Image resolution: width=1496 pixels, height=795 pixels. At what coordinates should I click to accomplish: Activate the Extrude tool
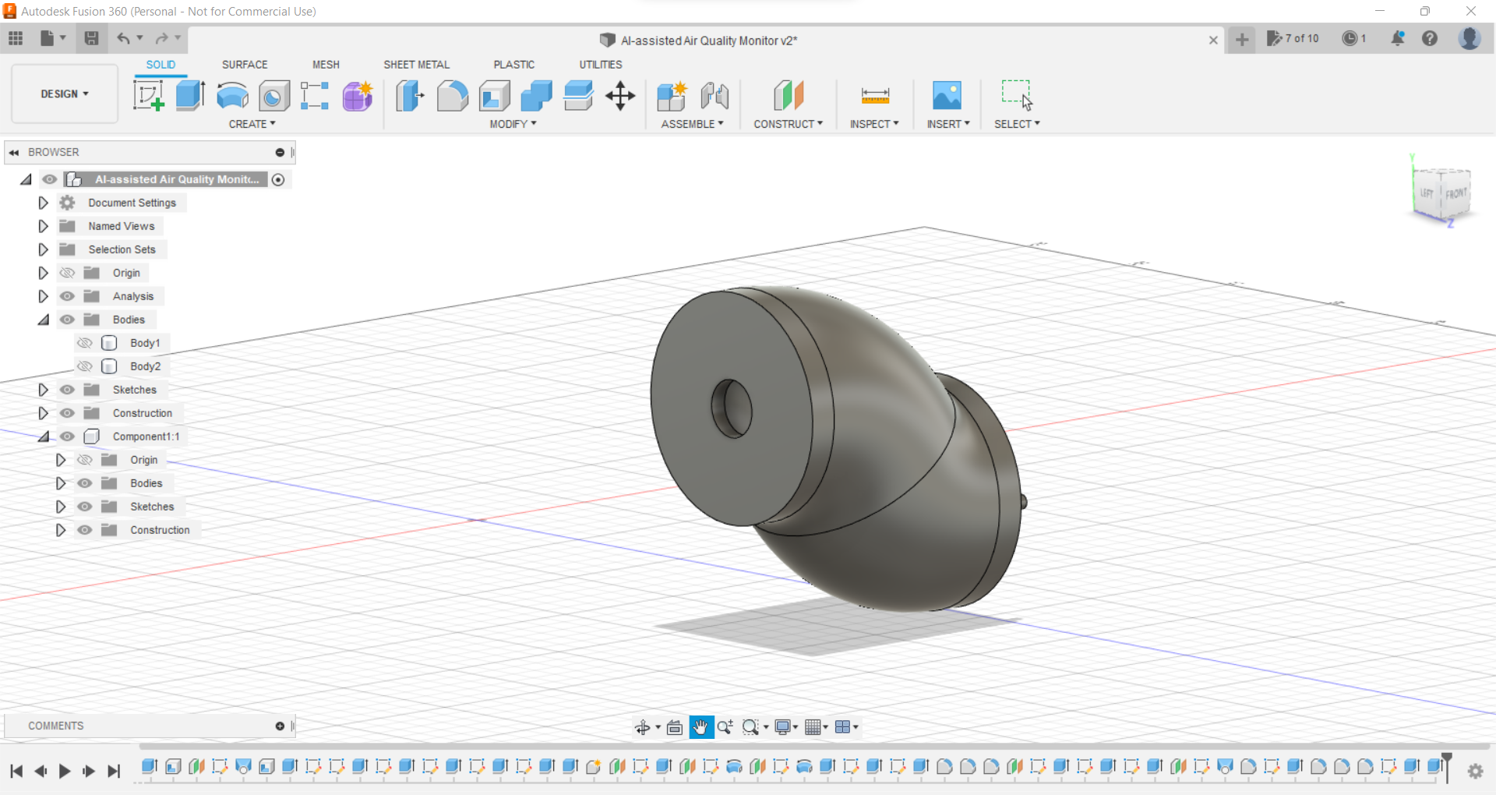[189, 95]
